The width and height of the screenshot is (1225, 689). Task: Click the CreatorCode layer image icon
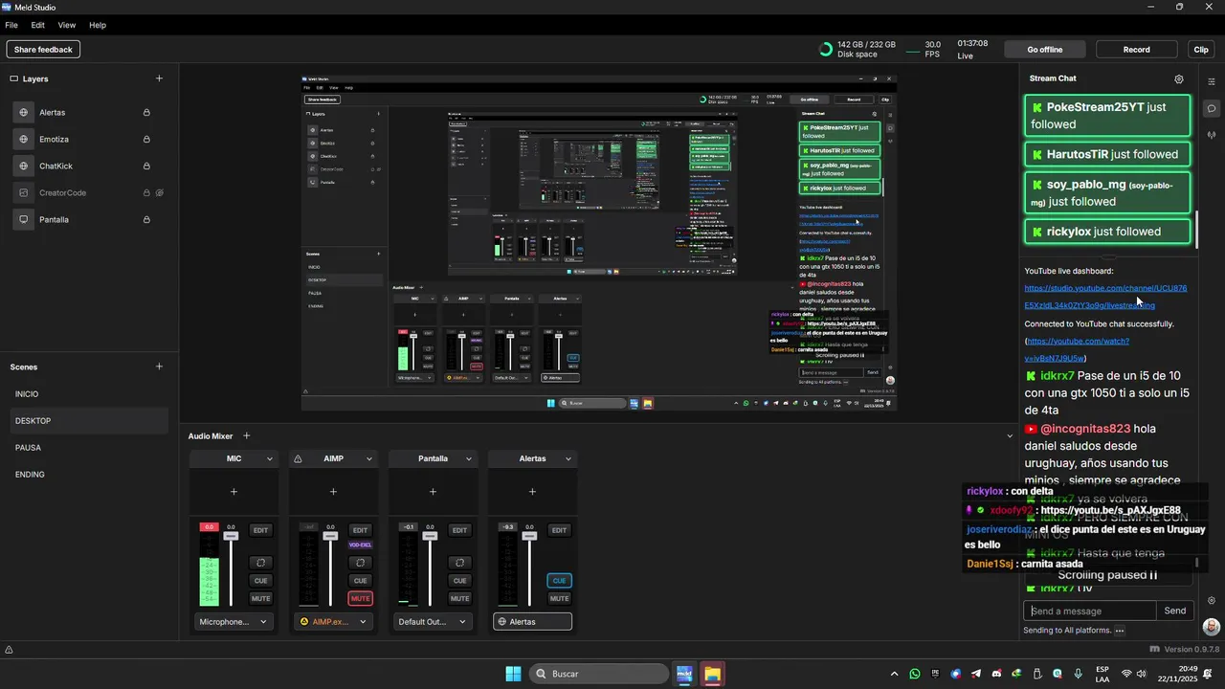click(24, 192)
